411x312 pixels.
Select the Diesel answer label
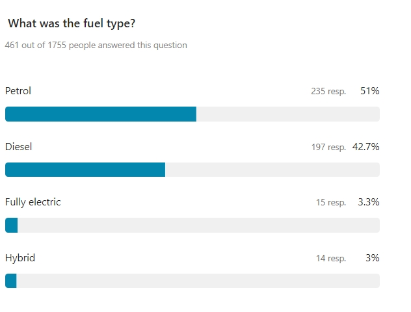coord(19,147)
